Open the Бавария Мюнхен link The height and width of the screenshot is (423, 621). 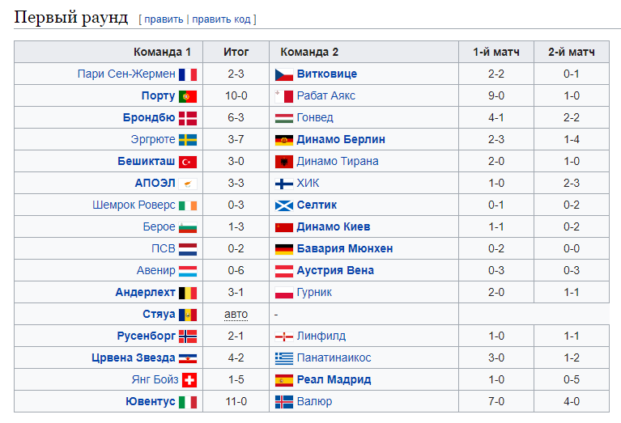pos(345,249)
